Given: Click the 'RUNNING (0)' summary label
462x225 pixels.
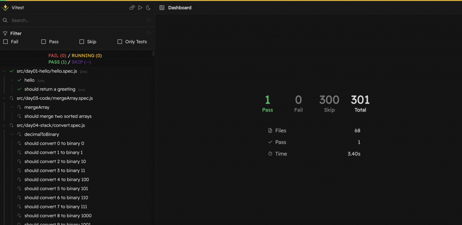Looking at the screenshot, I should [87, 56].
